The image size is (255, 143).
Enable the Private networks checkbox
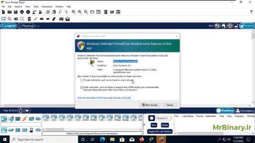82,80
